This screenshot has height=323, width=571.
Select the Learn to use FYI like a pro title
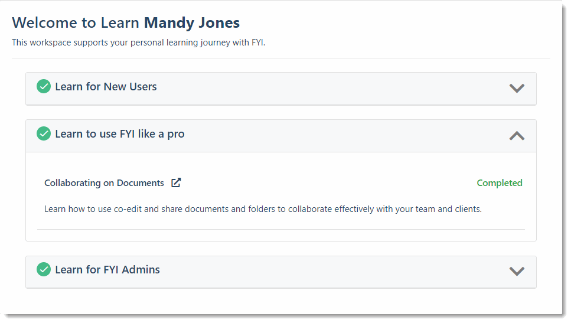pyautogui.click(x=120, y=134)
